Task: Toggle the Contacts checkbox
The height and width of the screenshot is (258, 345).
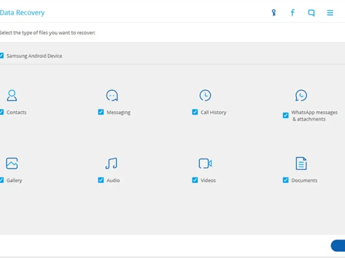Action: 1,112
